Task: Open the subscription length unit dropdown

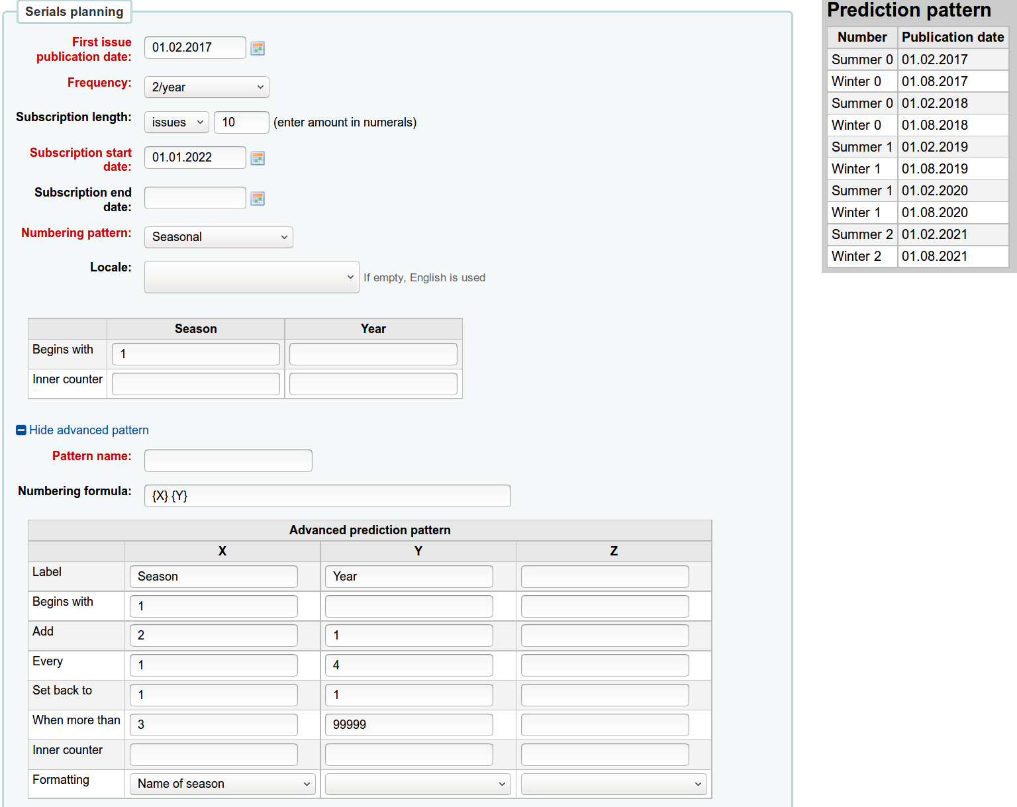Action: [176, 122]
